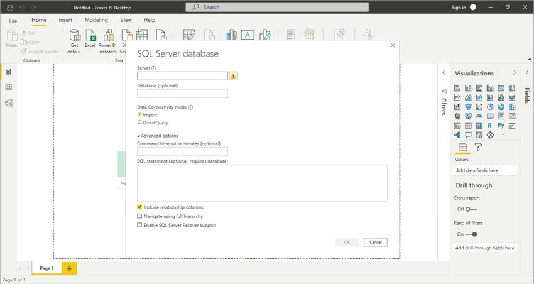Select the Area chart visual
534x284 pixels.
coord(468,97)
